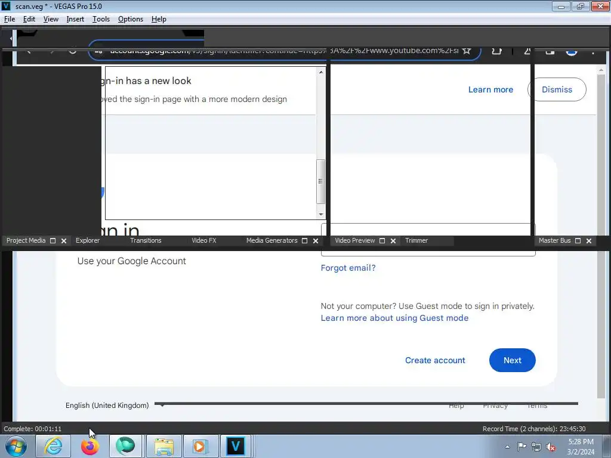Open the Insert menu
Image resolution: width=611 pixels, height=458 pixels.
[75, 19]
